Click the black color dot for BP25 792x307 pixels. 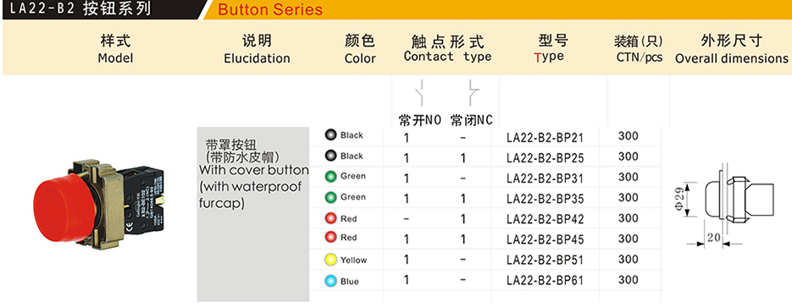[x=331, y=156]
